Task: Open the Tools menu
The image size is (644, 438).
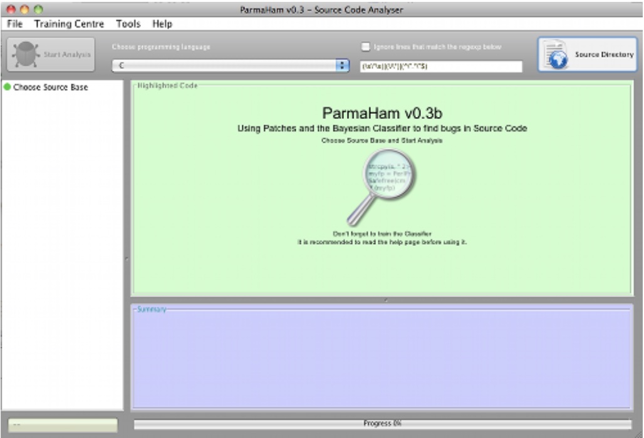Action: tap(128, 24)
